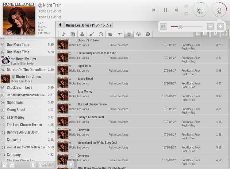Collapse the queue panel with arrow tab
Viewport: 230px width, 169px height.
point(71,164)
